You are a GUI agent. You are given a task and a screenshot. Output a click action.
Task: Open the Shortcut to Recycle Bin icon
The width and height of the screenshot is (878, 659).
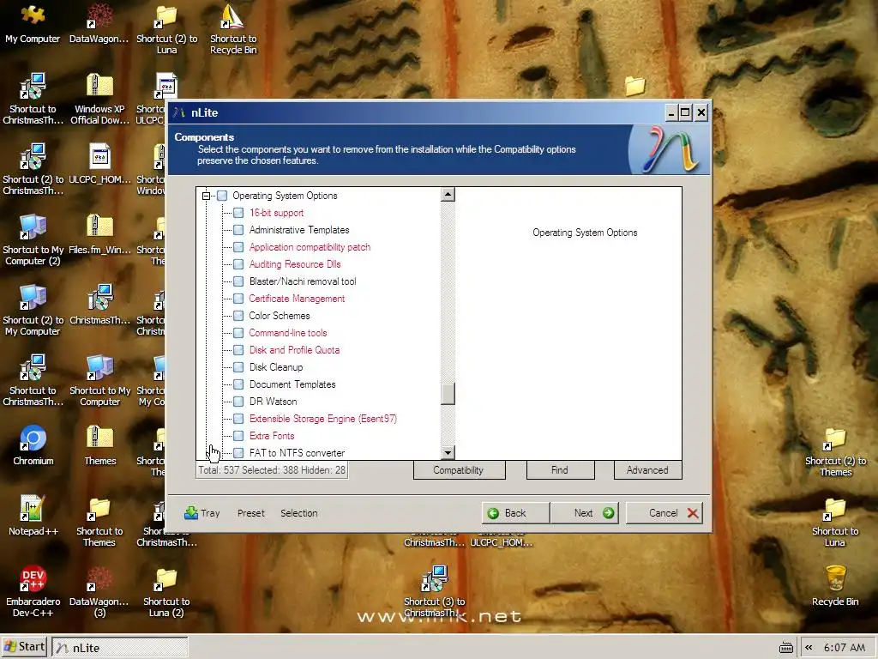233,29
